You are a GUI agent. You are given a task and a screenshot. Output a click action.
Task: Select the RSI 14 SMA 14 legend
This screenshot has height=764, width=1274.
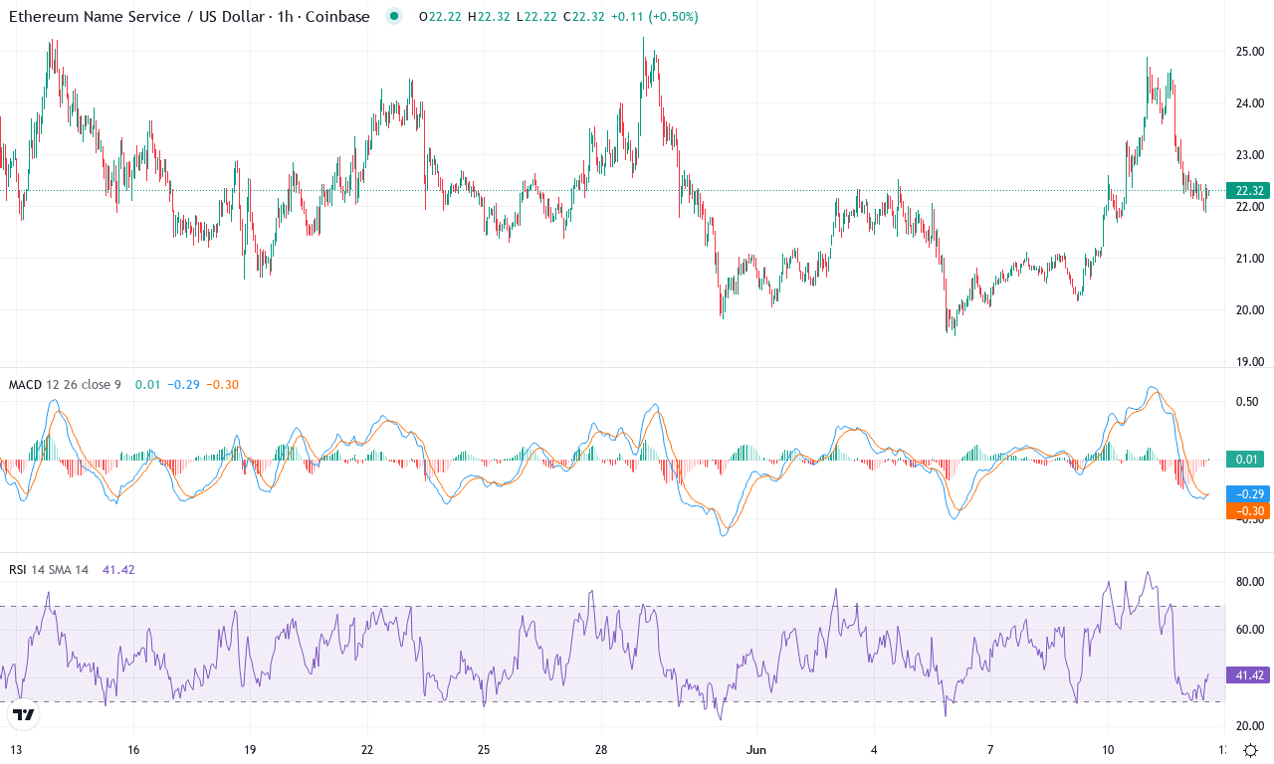click(x=49, y=570)
